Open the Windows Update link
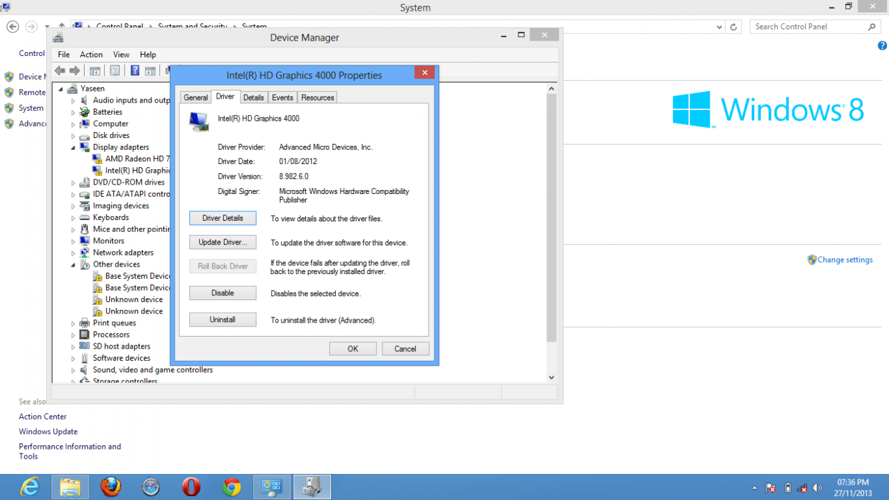The image size is (889, 500). pos(48,431)
